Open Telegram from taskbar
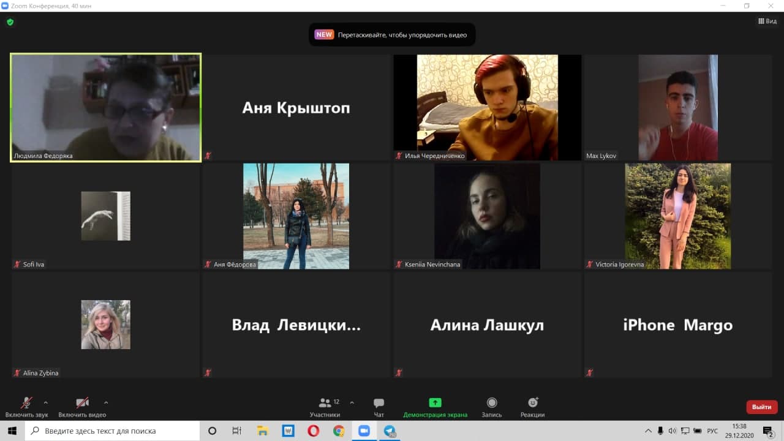The width and height of the screenshot is (784, 441). point(390,431)
